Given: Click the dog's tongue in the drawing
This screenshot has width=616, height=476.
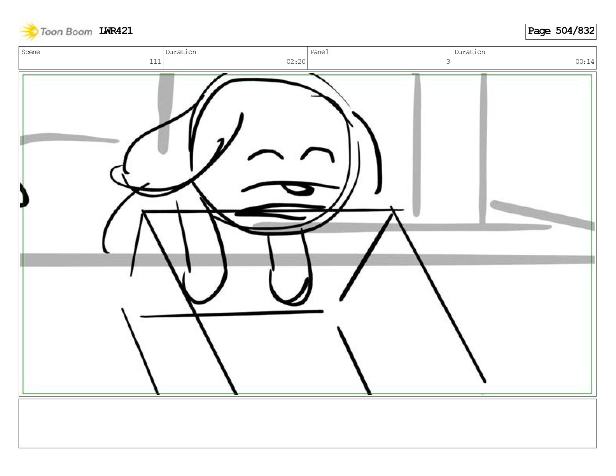Looking at the screenshot, I should click(298, 190).
